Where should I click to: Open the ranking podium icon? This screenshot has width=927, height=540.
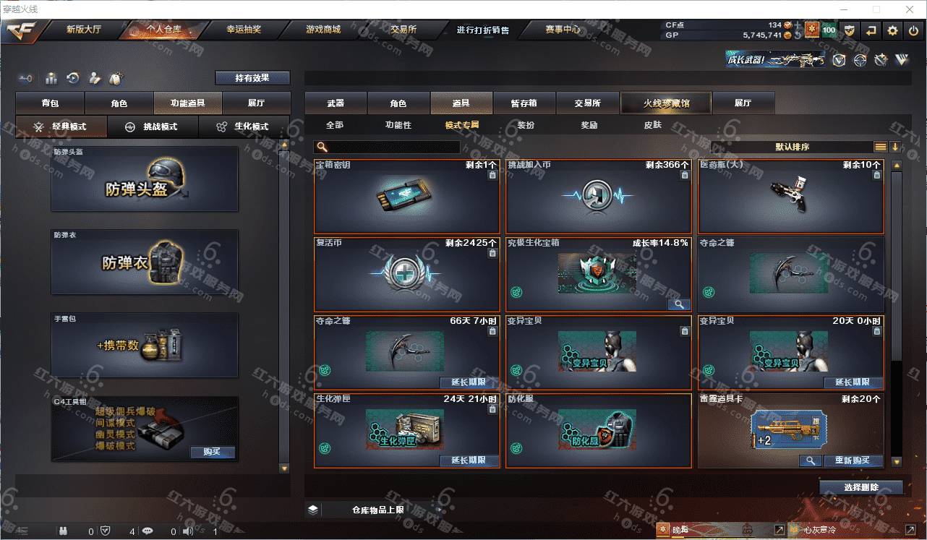(x=51, y=78)
